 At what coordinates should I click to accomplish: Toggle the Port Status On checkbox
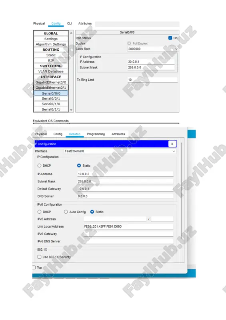170,38
